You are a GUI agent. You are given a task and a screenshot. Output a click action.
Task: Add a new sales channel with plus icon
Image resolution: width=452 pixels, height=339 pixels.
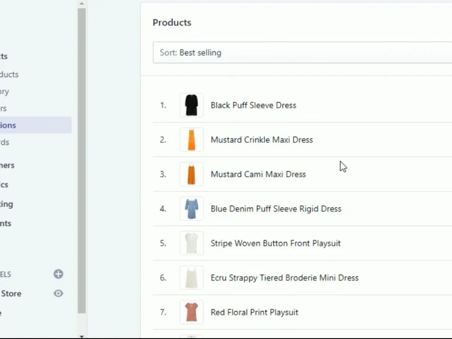[x=58, y=274]
